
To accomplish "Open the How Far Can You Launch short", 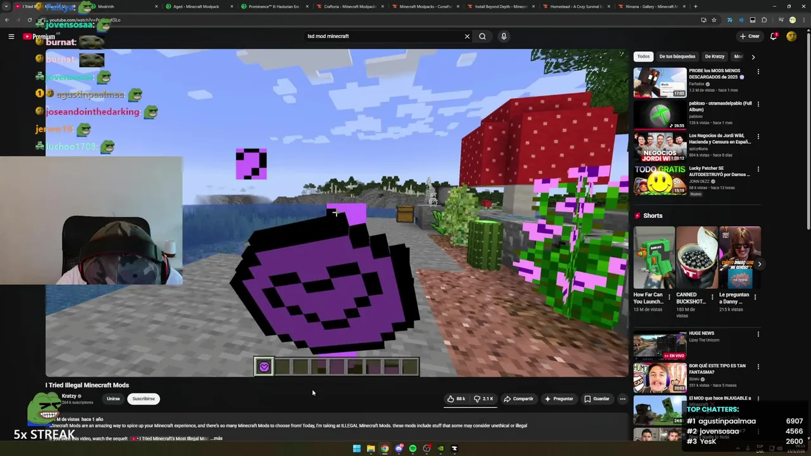I will pos(654,257).
